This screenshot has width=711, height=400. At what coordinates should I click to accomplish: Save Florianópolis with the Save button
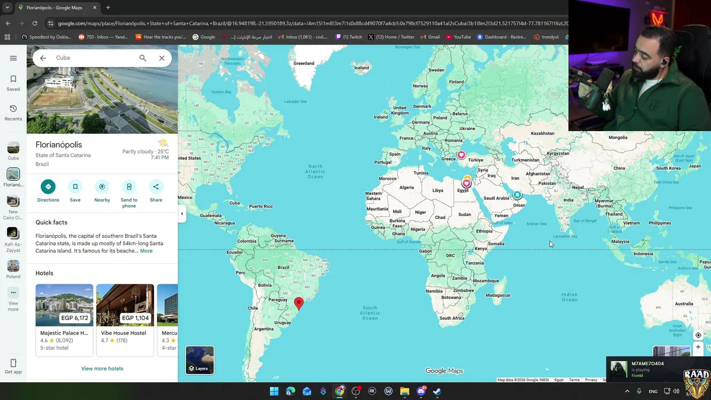point(75,191)
